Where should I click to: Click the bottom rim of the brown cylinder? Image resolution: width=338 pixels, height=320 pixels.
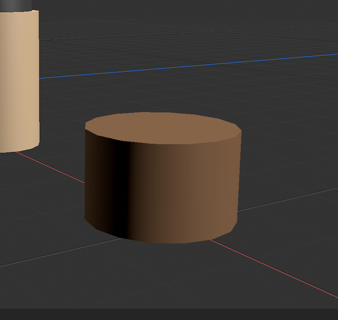point(164,242)
